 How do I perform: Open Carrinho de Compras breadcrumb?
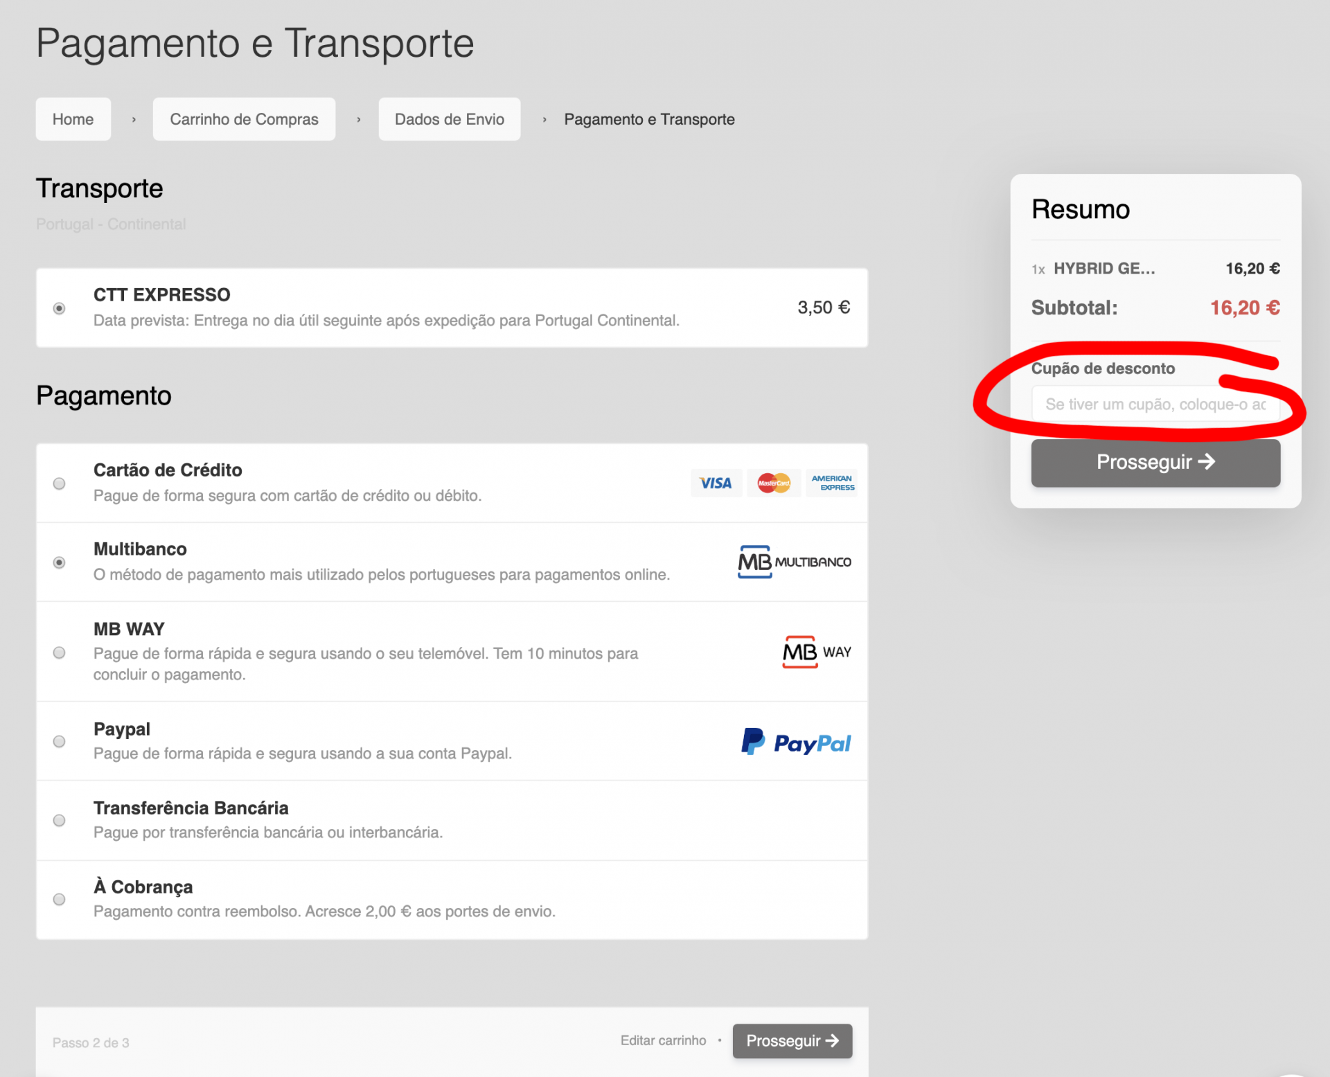[x=244, y=119]
